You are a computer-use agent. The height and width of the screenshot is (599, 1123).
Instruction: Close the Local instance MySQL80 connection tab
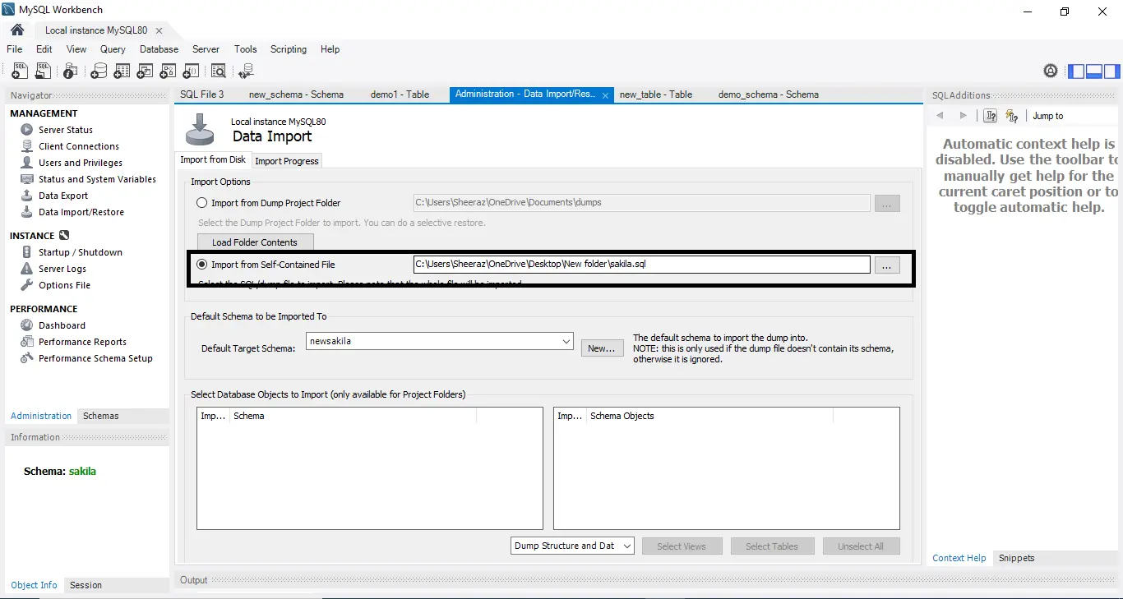pos(159,30)
